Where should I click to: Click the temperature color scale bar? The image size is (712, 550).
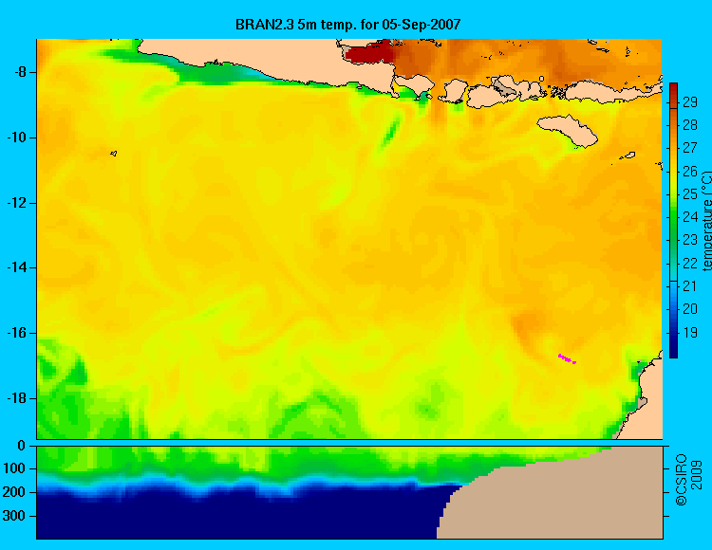pyautogui.click(x=673, y=220)
